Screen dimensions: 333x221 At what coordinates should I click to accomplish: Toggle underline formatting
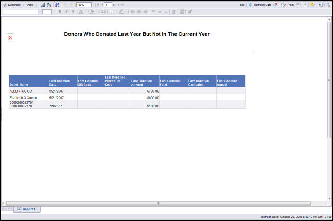pos(72,11)
